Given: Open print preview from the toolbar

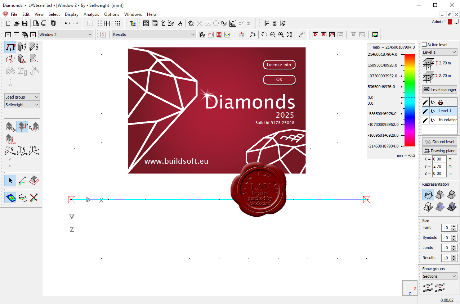Looking at the screenshot, I should point(36,23).
